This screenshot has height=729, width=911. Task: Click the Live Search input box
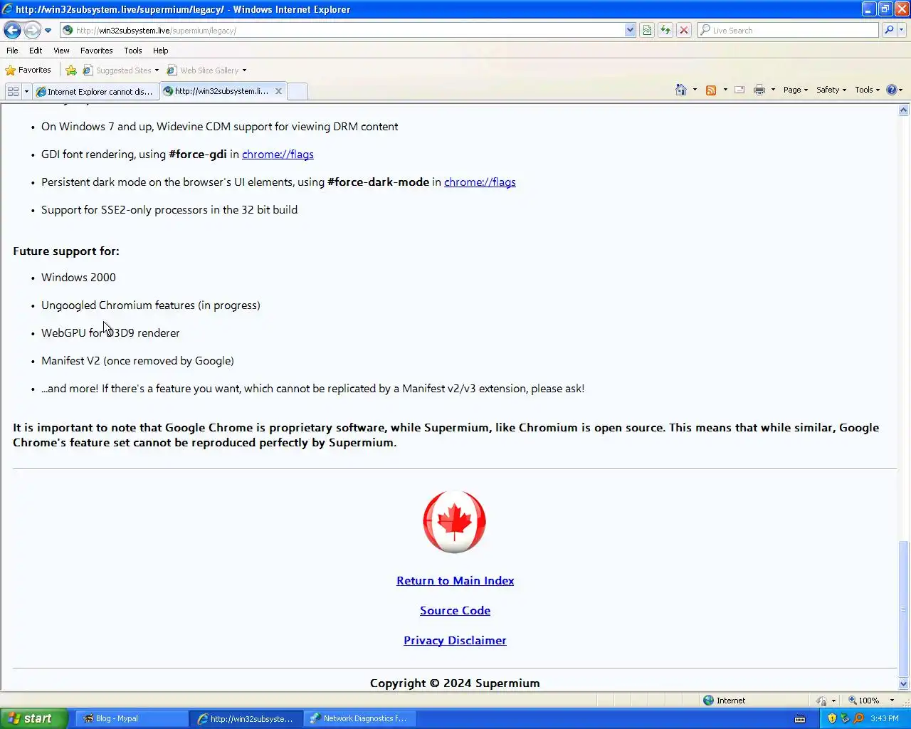789,30
